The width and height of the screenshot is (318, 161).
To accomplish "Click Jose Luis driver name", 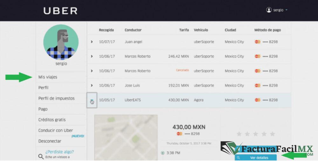I will click(x=132, y=85).
